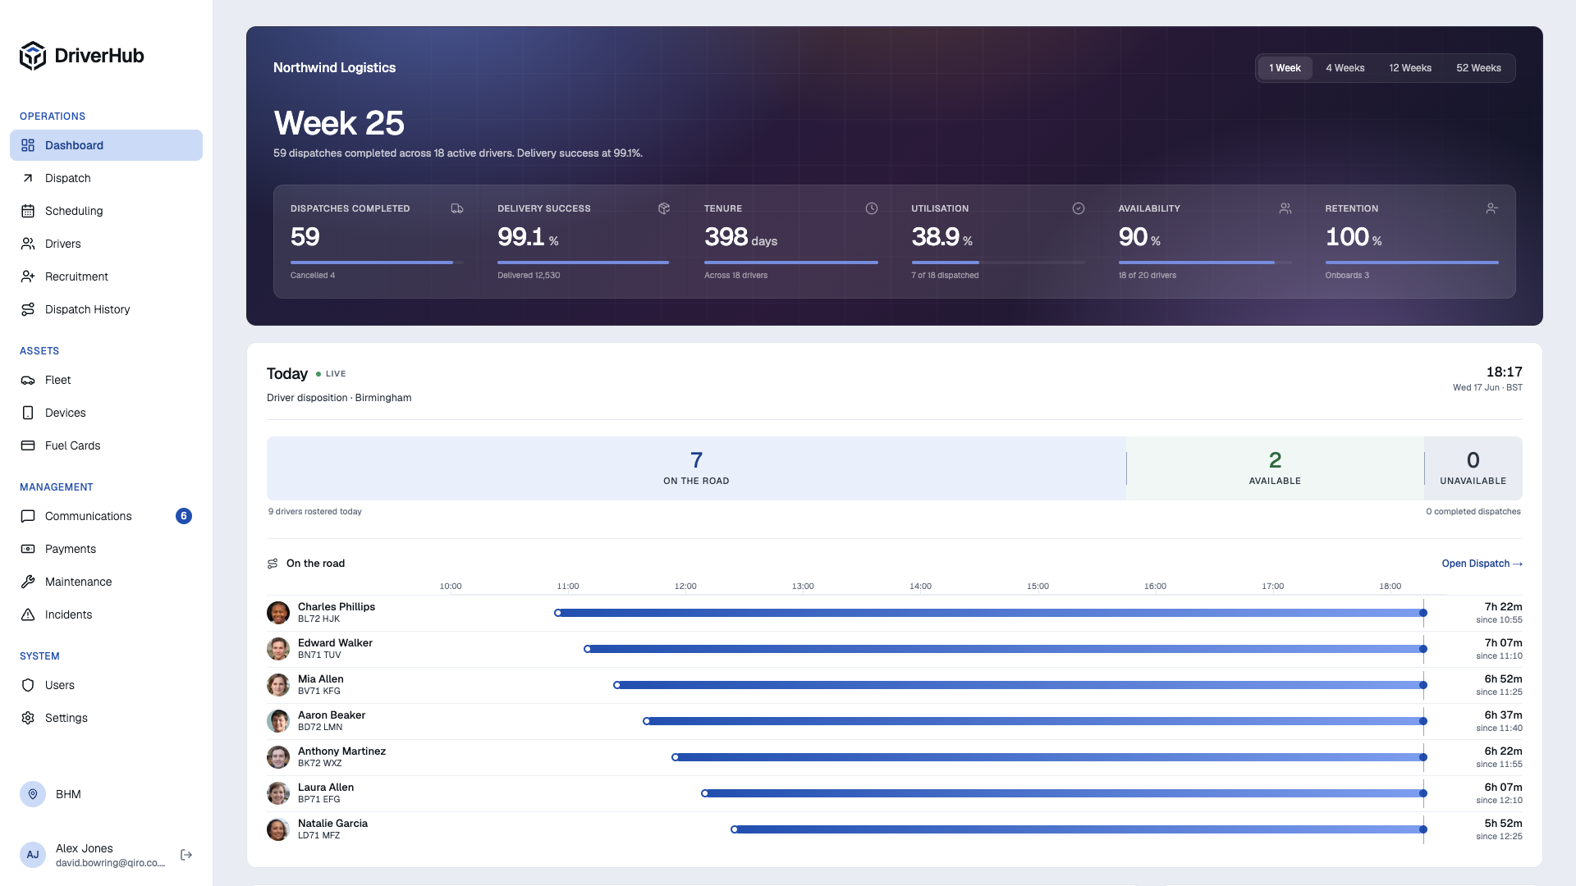Viewport: 1576px width, 886px height.
Task: Select the 1 Week range tab
Action: 1285,68
